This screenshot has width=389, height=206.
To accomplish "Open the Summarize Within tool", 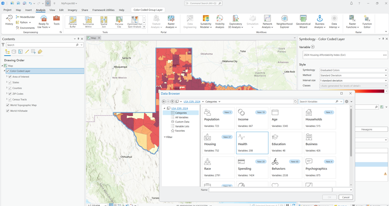I will point(88,22).
